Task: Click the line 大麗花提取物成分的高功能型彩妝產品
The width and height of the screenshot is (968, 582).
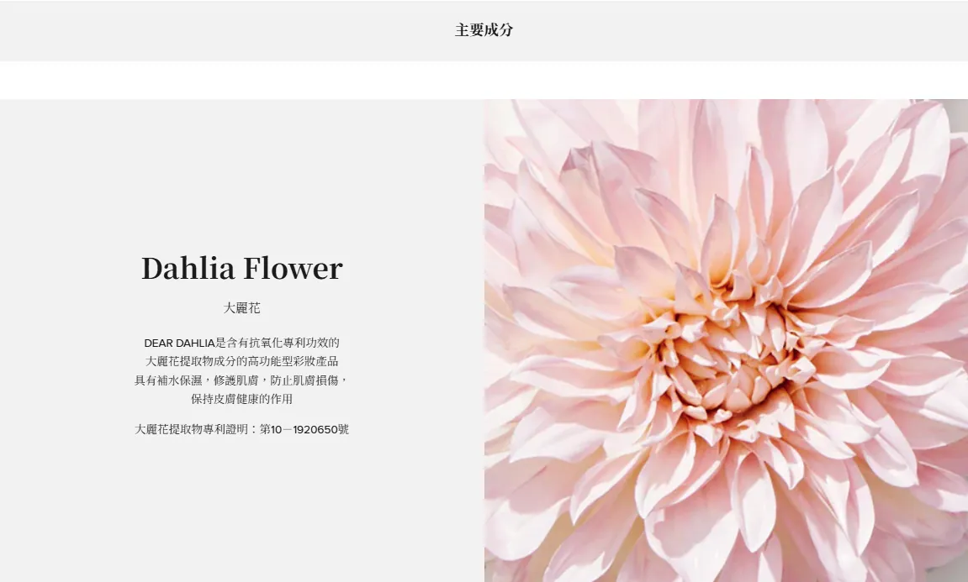Action: [x=241, y=361]
